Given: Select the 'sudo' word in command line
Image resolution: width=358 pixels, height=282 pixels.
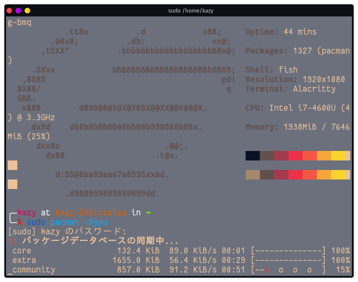Looking at the screenshot, I should point(36,222).
